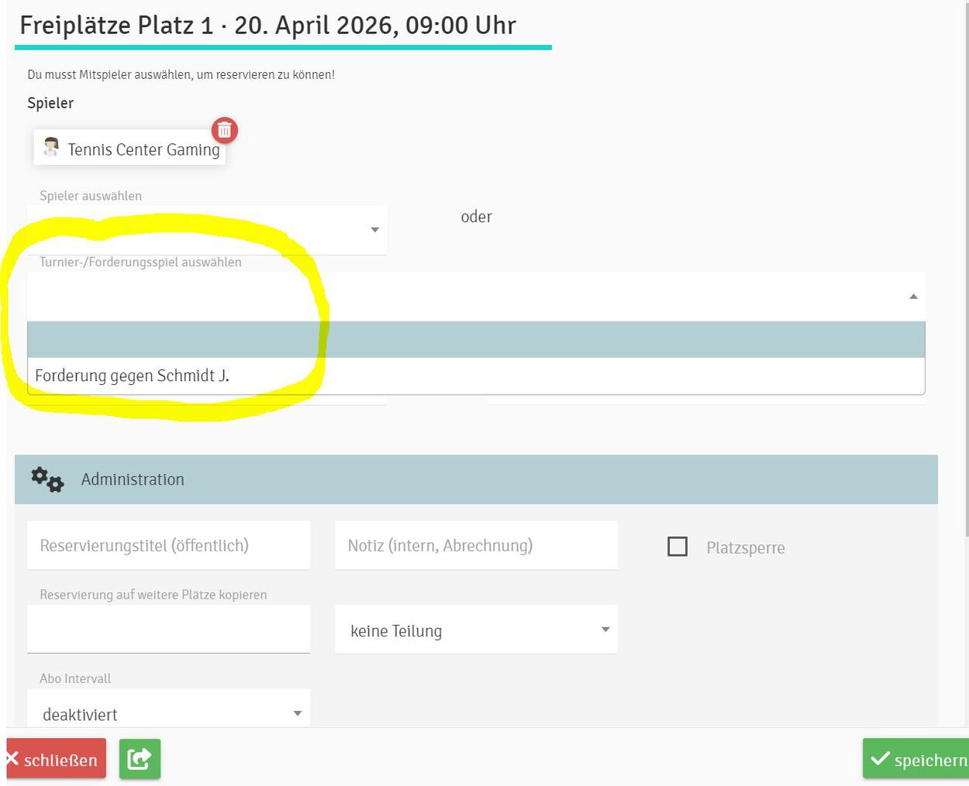
Task: Click the Administration gears icon
Action: pos(47,479)
